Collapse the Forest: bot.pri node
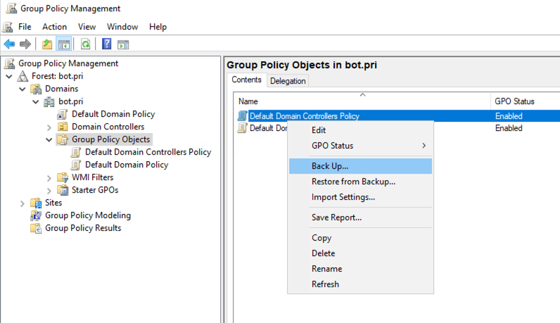Image resolution: width=560 pixels, height=323 pixels. pyautogui.click(x=9, y=76)
